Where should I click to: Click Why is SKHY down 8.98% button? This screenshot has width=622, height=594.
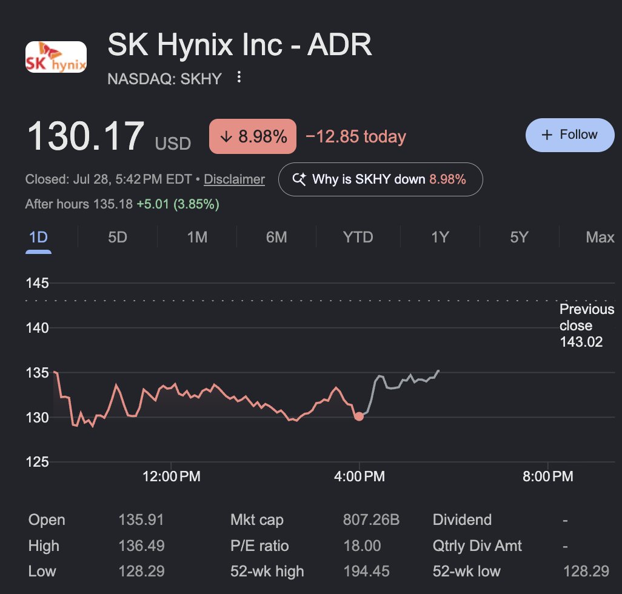[381, 179]
